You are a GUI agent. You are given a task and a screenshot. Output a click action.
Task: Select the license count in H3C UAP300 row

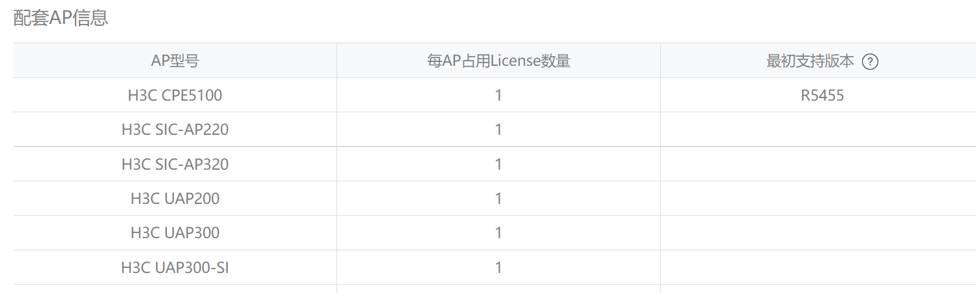pyautogui.click(x=498, y=232)
